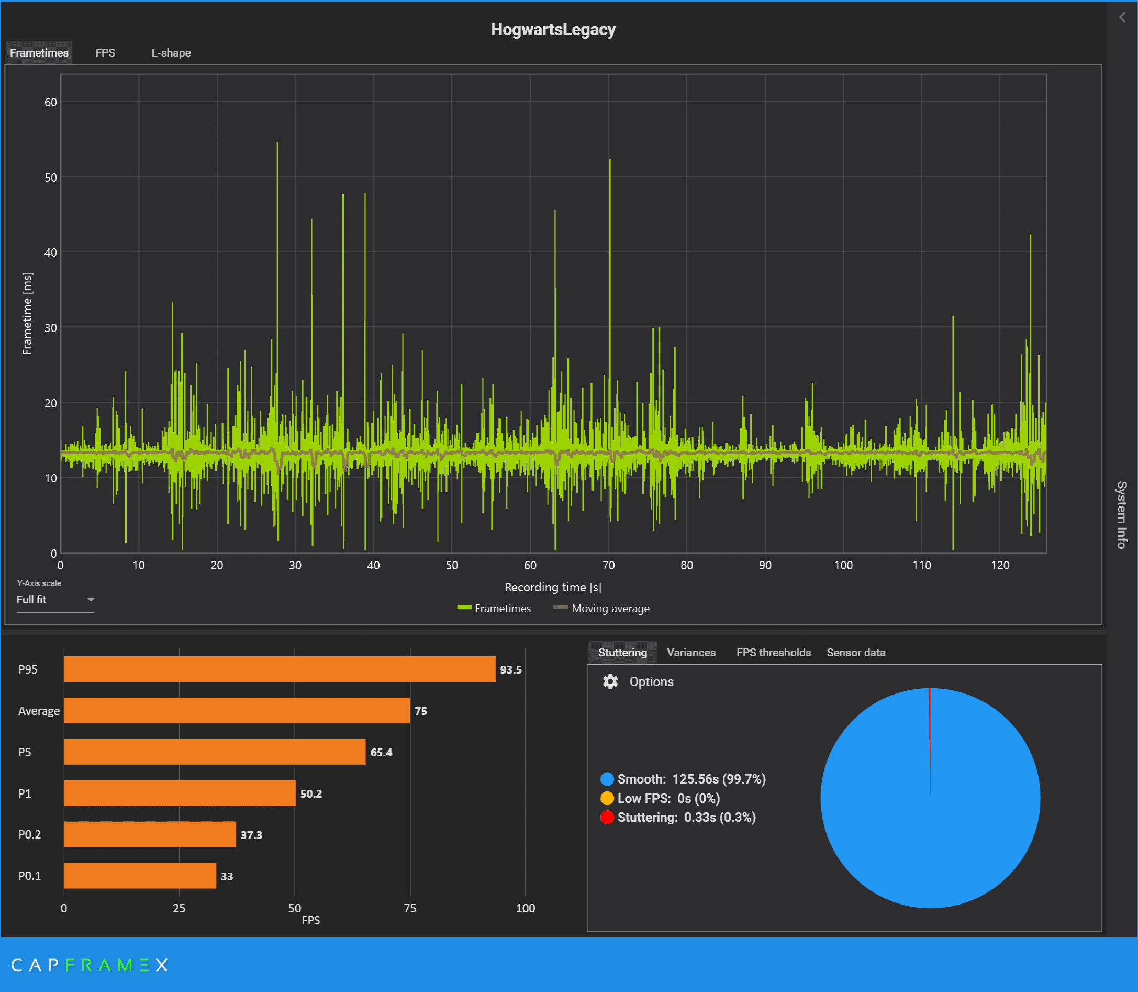Click the 'Stuttering: 0.33s (0.3%)' text
Viewport: 1138px width, 992px height.
click(687, 817)
